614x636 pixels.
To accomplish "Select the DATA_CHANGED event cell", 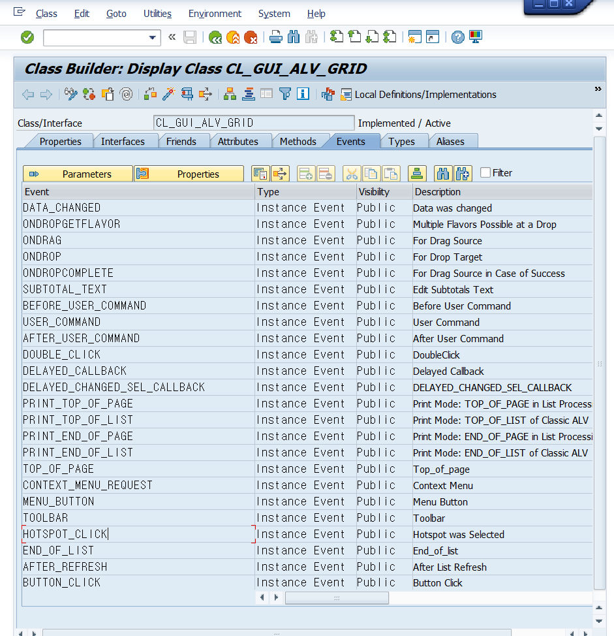I will [138, 208].
